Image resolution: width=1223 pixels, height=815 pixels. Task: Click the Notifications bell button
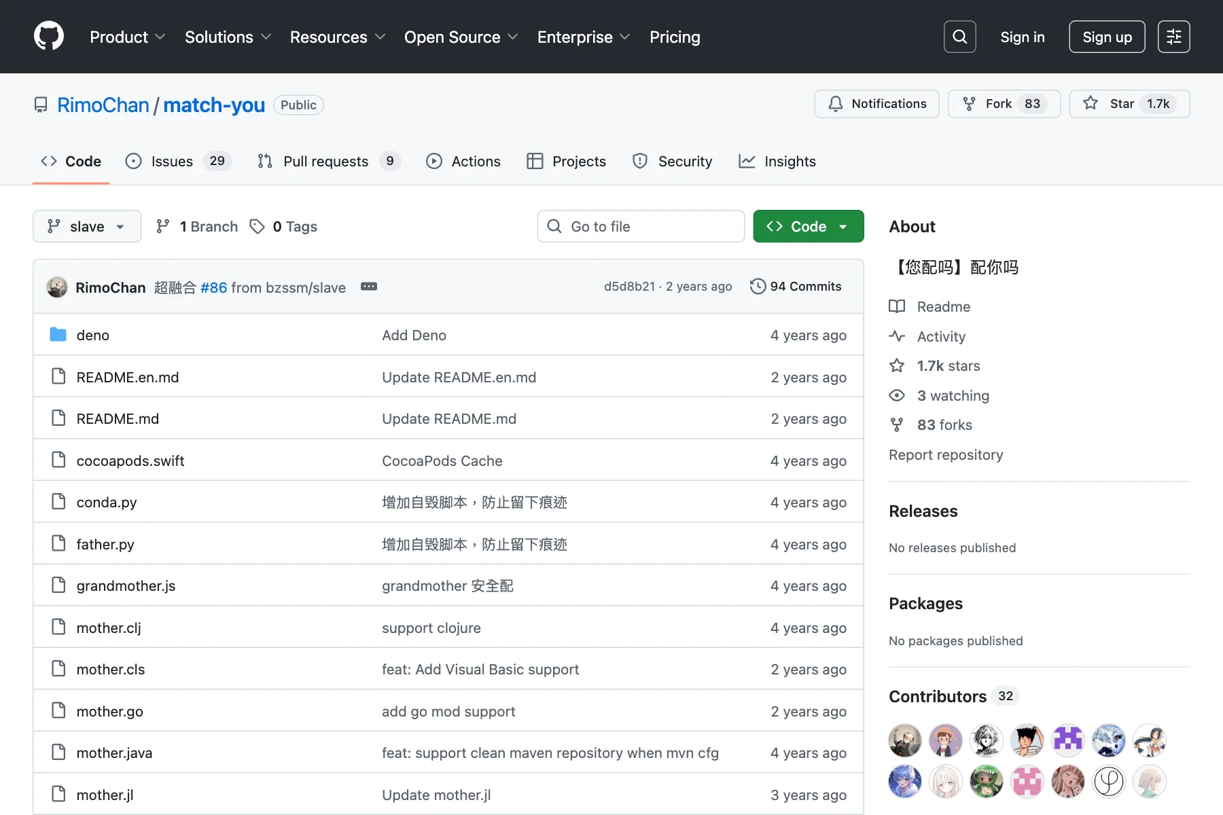pyautogui.click(x=876, y=104)
